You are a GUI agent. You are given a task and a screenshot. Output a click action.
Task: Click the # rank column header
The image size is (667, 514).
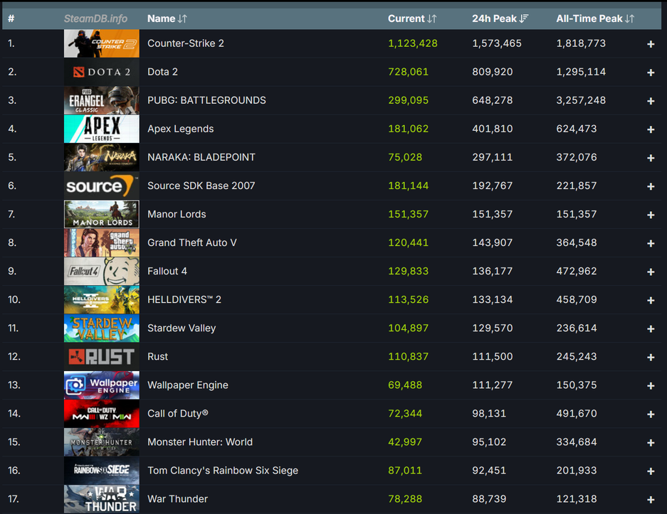click(11, 18)
